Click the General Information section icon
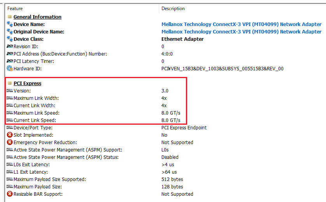This screenshot has height=202, width=326. (x=10, y=17)
